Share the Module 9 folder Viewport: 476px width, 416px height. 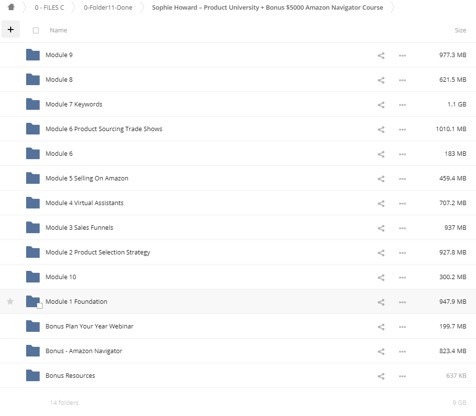point(381,55)
